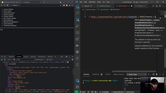Open the Source Control view
This screenshot has width=166, height=93.
(x=77, y=20)
